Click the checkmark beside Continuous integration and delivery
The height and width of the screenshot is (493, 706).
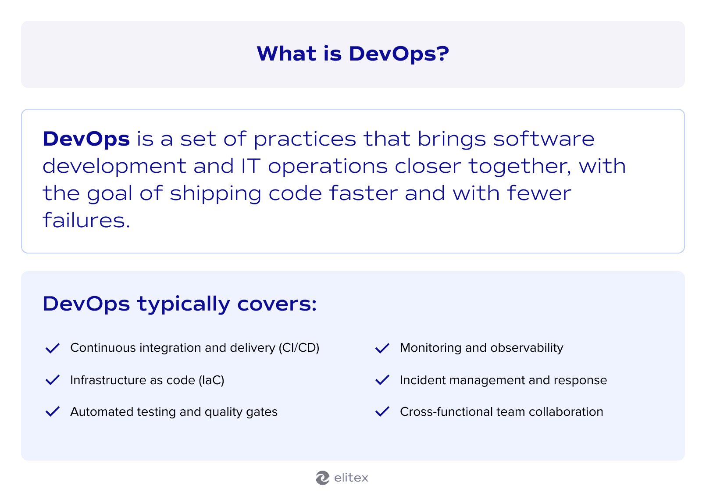53,348
